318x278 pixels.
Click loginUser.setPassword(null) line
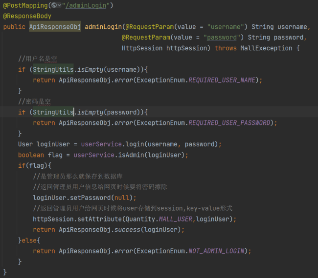tap(84, 198)
